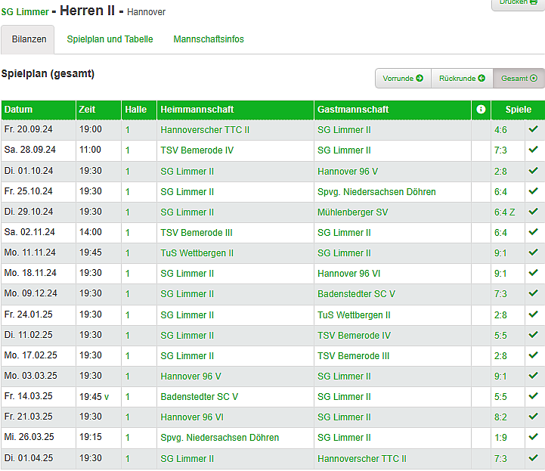Select the Gesamt schedule filter
The height and width of the screenshot is (471, 545).
[519, 79]
